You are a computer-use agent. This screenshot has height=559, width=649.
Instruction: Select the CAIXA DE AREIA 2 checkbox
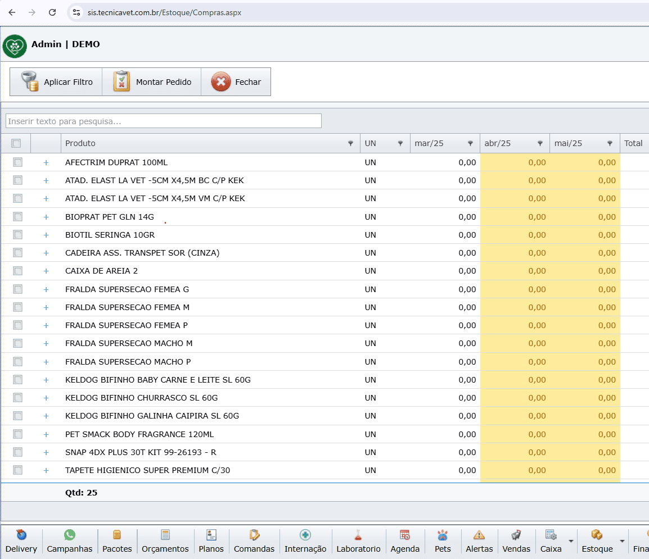(18, 271)
